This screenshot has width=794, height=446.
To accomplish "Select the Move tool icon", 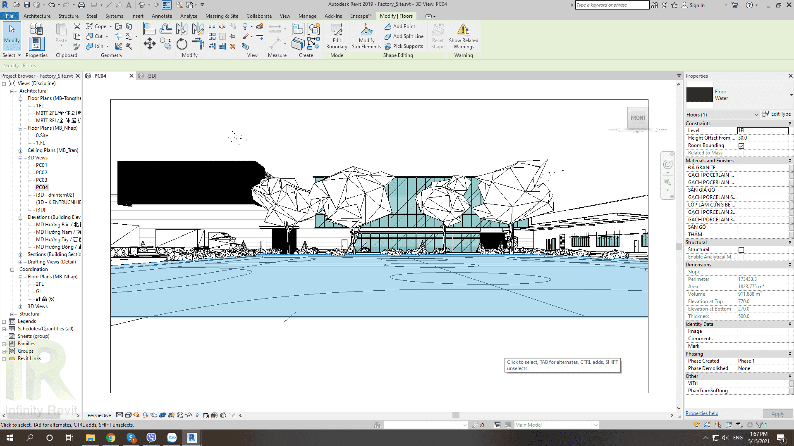I will pyautogui.click(x=150, y=44).
